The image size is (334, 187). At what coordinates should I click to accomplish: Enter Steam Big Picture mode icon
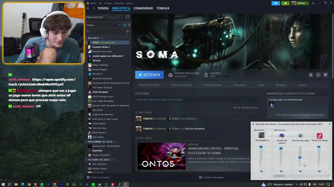(313, 3)
